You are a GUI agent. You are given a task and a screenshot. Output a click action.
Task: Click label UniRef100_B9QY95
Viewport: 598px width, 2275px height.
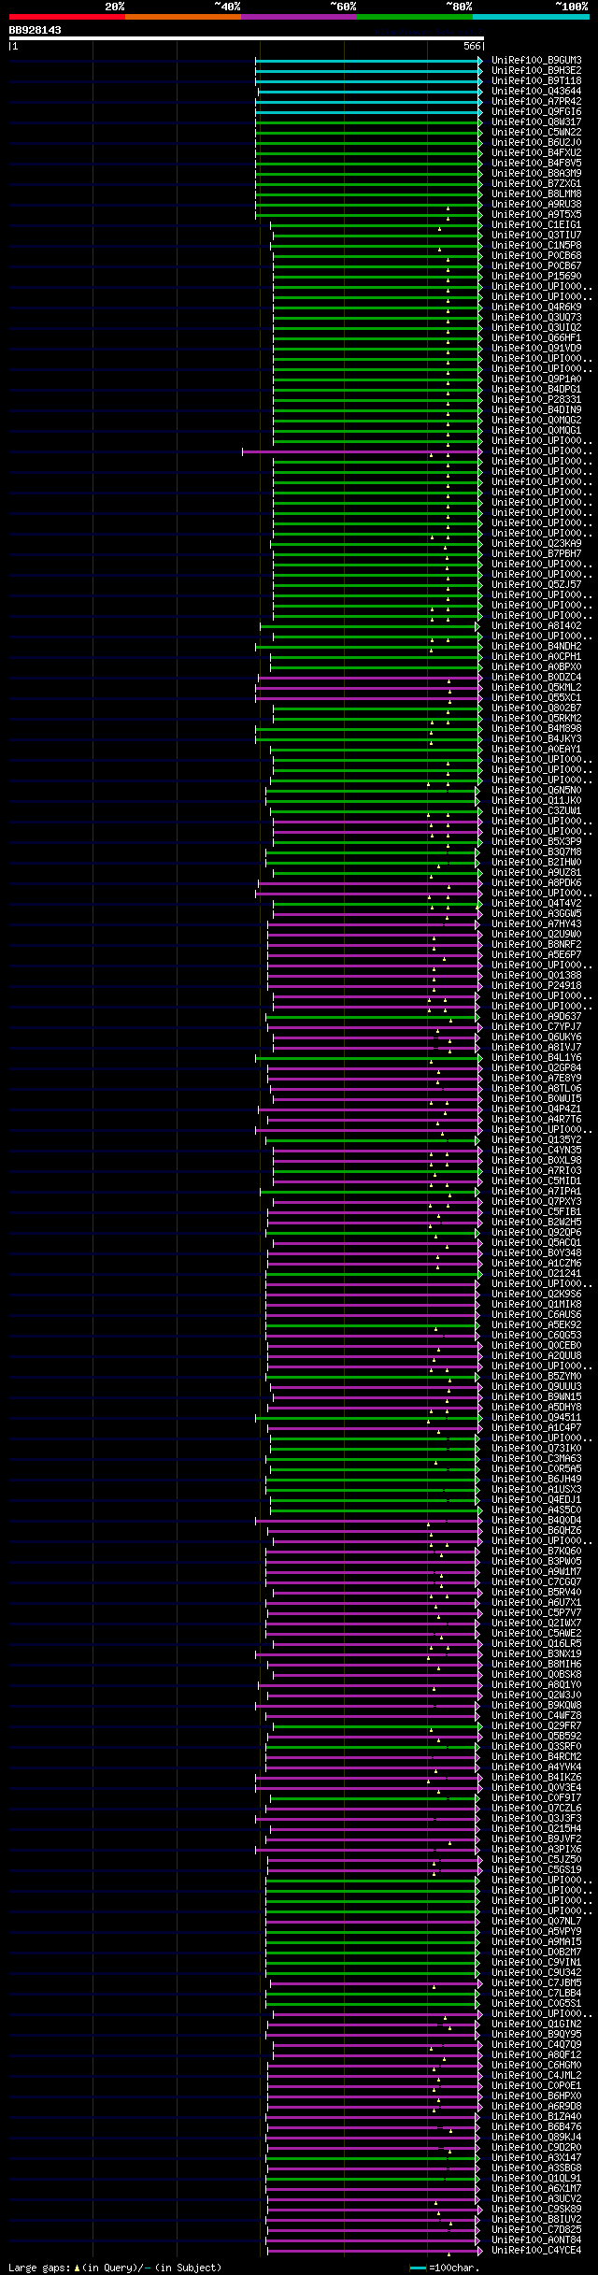[536, 2035]
